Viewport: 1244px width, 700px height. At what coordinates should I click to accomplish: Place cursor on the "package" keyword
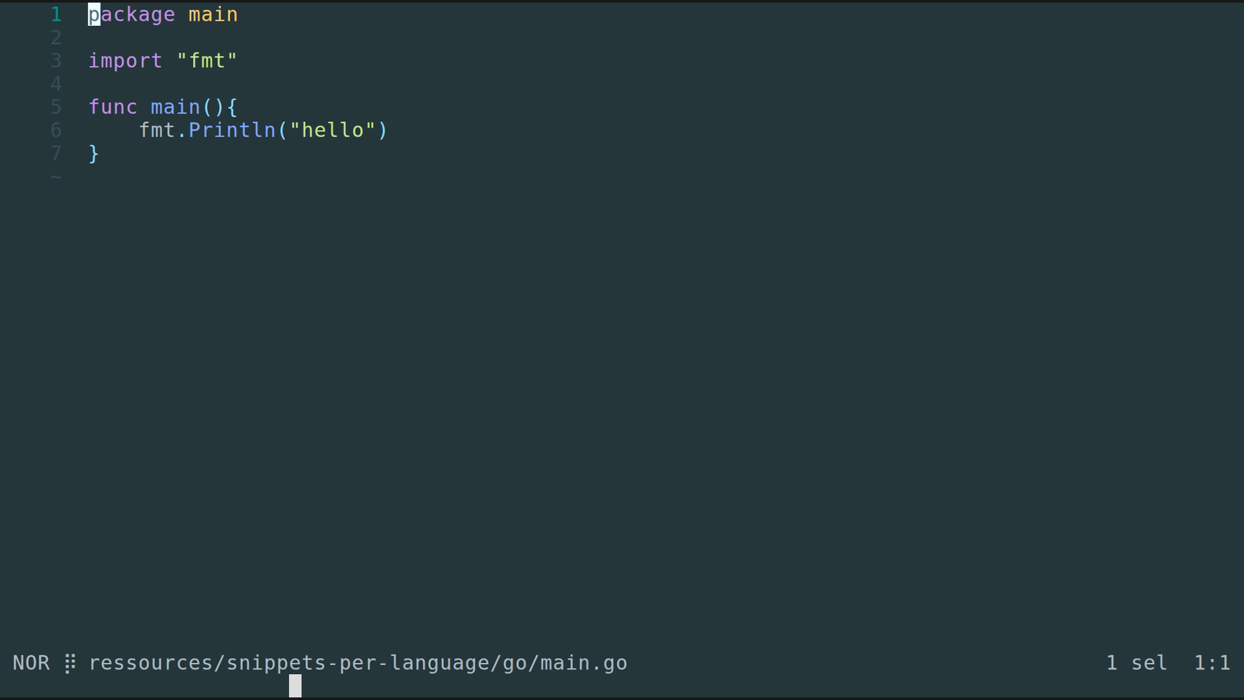pos(132,14)
